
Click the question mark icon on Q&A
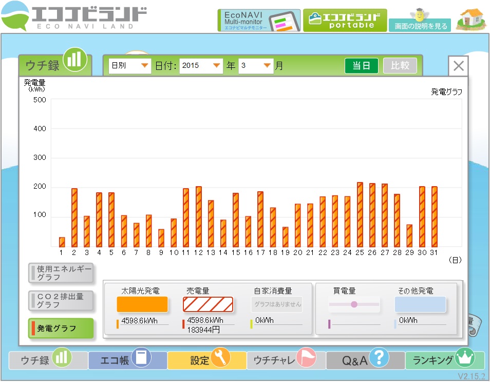379,357
